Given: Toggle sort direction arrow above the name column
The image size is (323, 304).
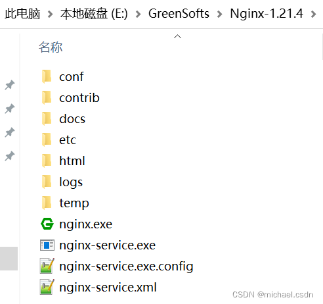Looking at the screenshot, I should tap(177, 36).
